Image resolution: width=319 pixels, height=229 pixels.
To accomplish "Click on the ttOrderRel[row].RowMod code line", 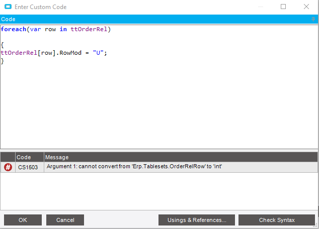I will point(54,53).
